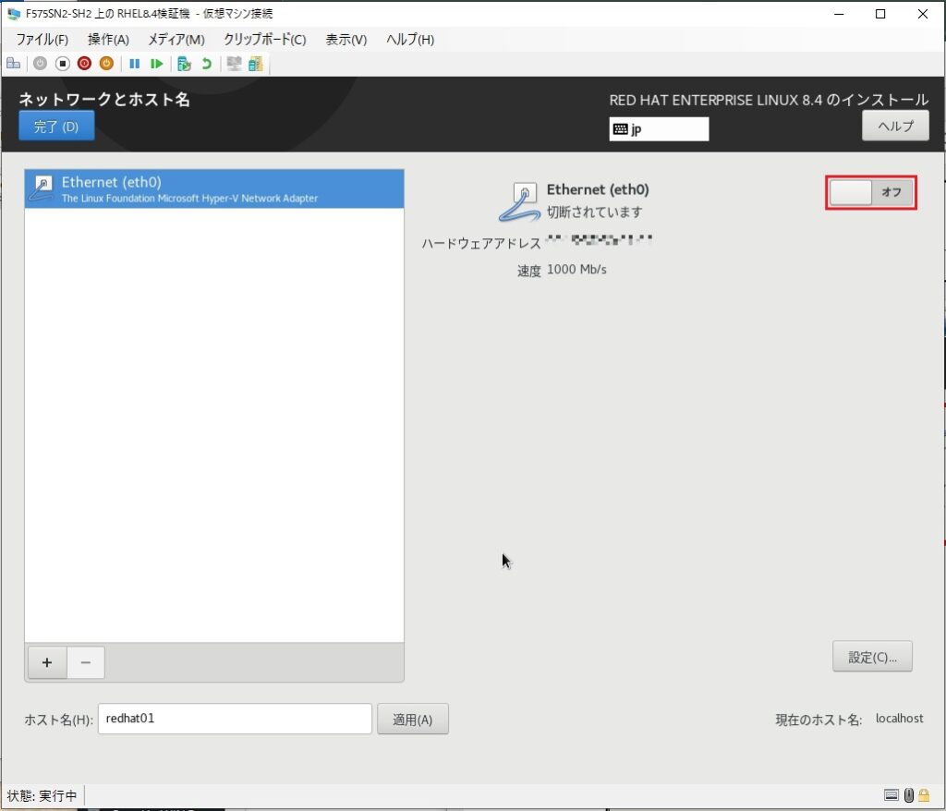This screenshot has width=946, height=811.
Task: Open the メディア(M) menu
Action: click(176, 39)
